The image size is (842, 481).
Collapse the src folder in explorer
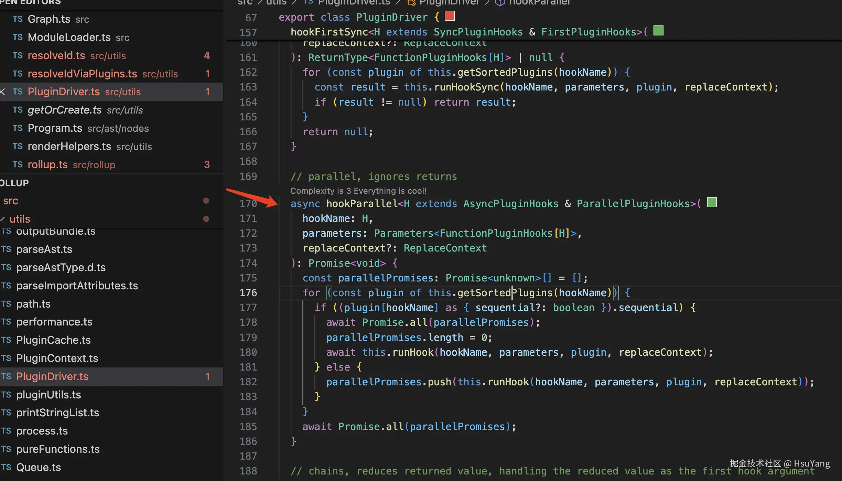[x=10, y=201]
